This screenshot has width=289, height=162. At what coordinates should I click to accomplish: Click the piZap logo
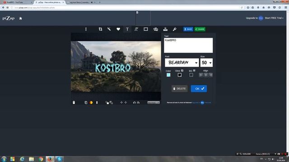coord(9,18)
